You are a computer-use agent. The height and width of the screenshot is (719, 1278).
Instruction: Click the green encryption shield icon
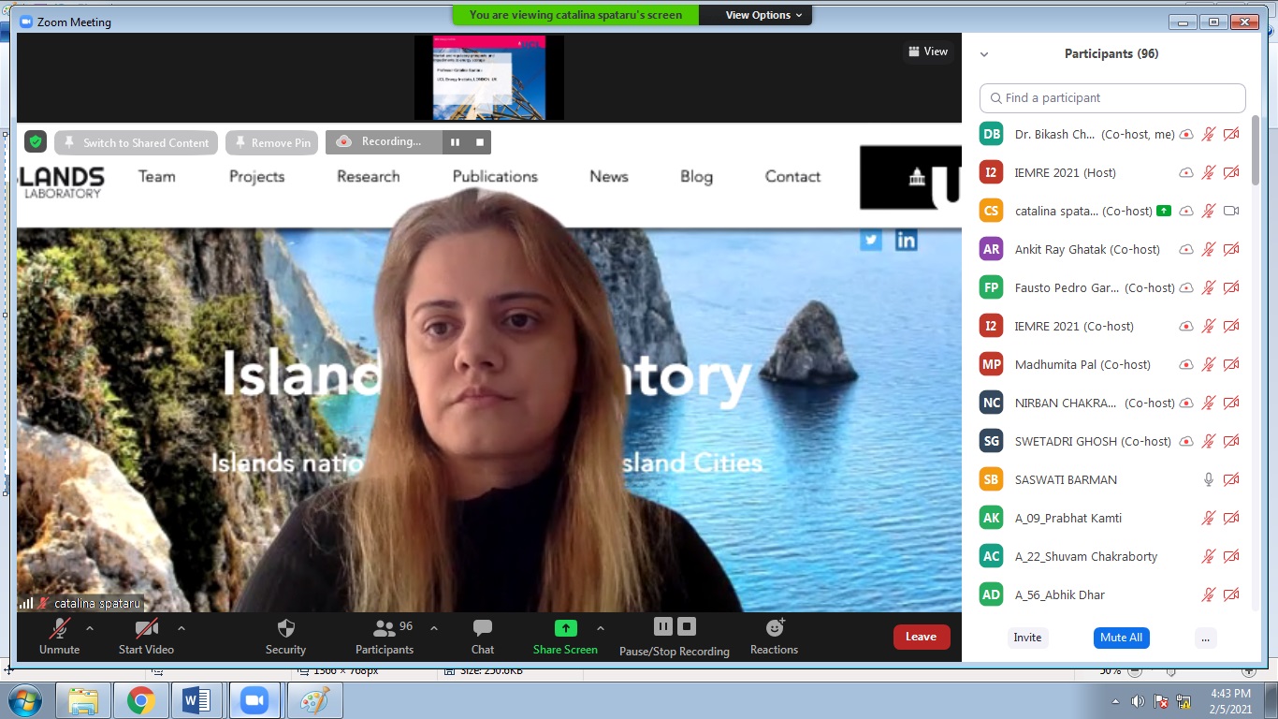(x=36, y=142)
